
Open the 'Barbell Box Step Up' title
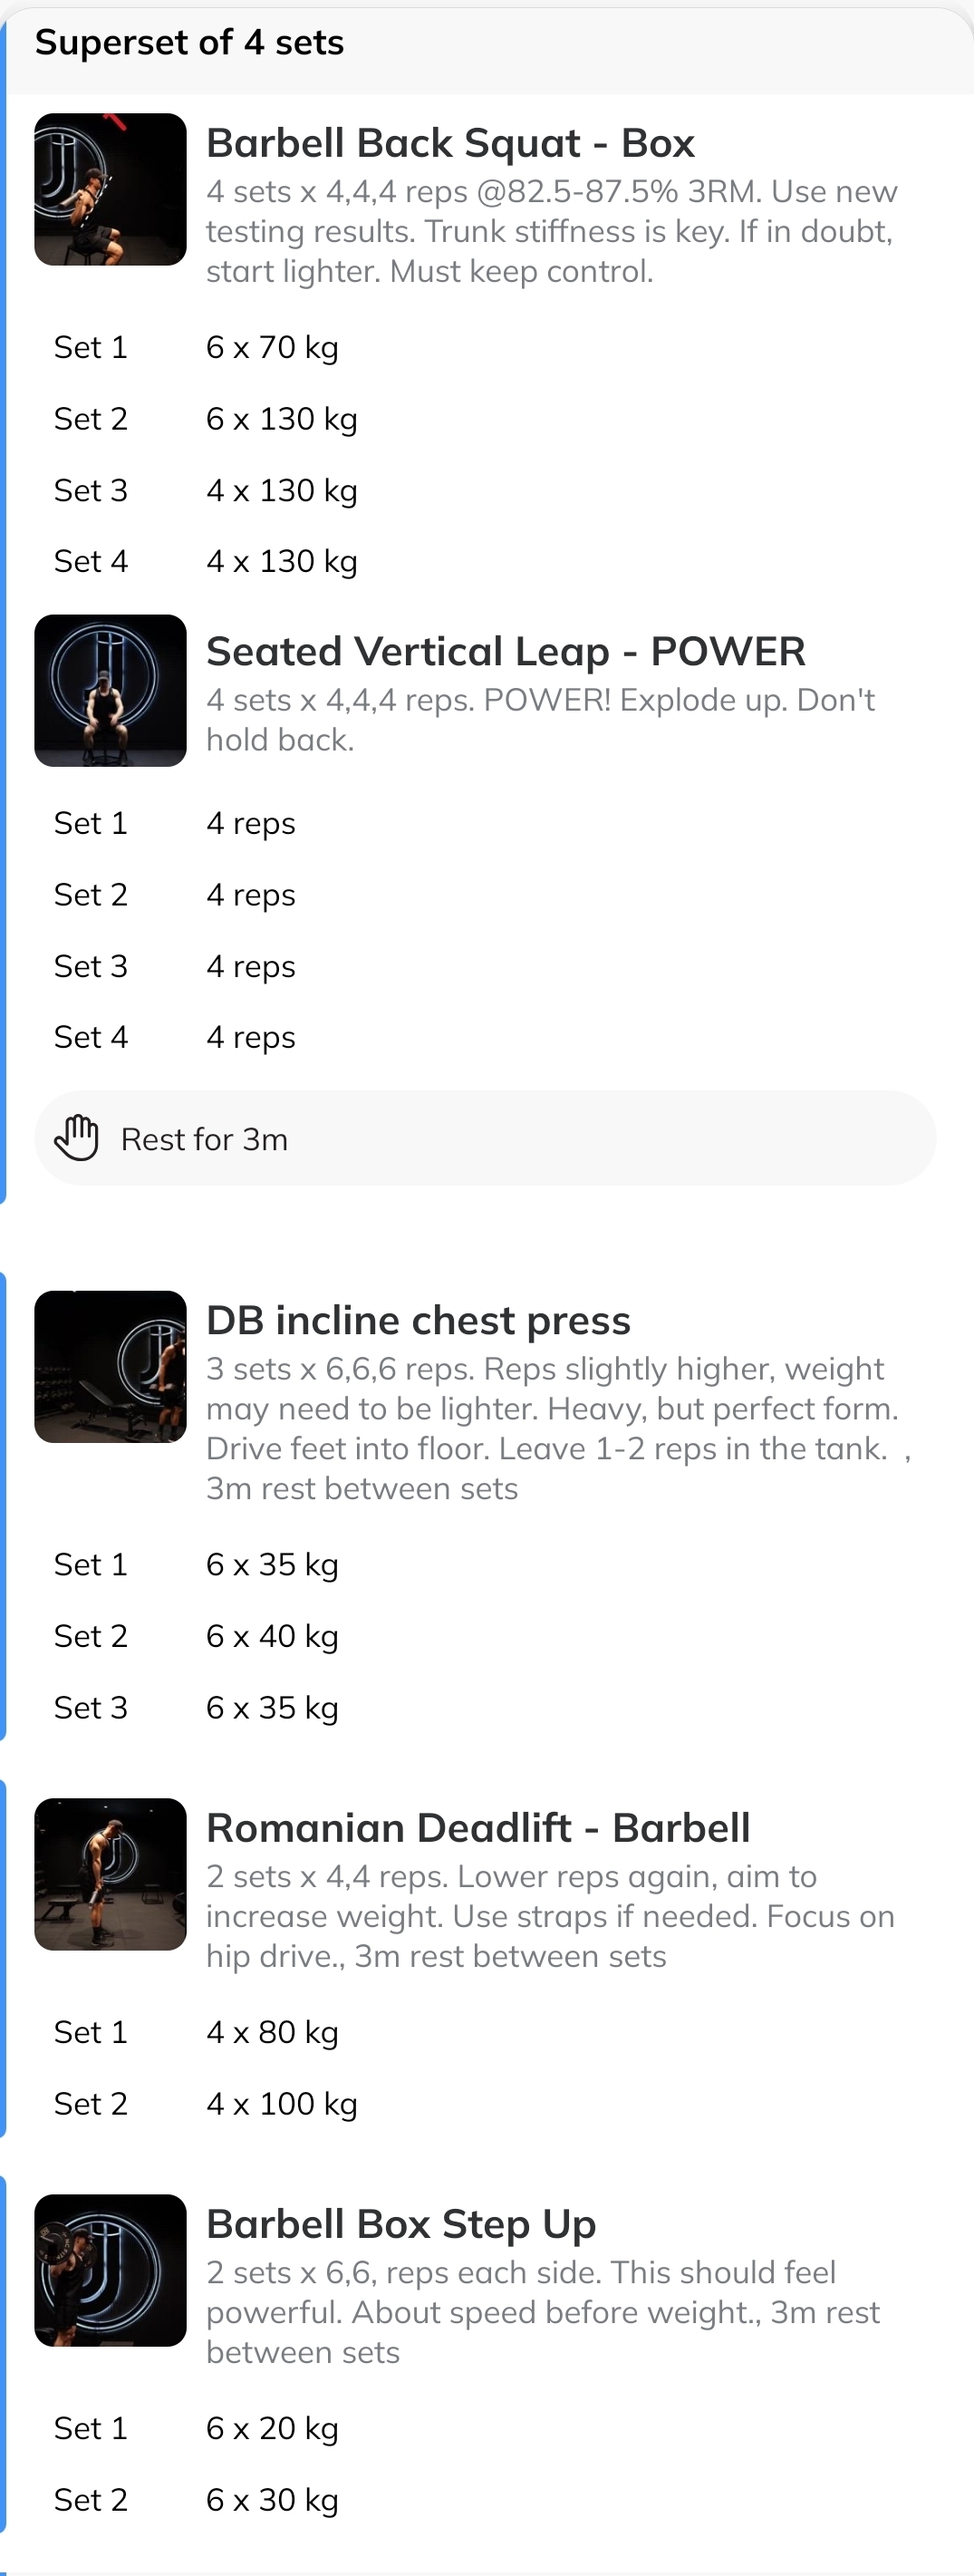pos(400,2224)
